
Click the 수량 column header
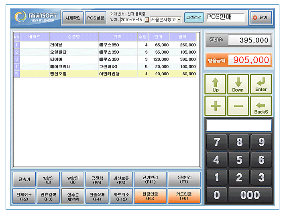pyautogui.click(x=142, y=37)
